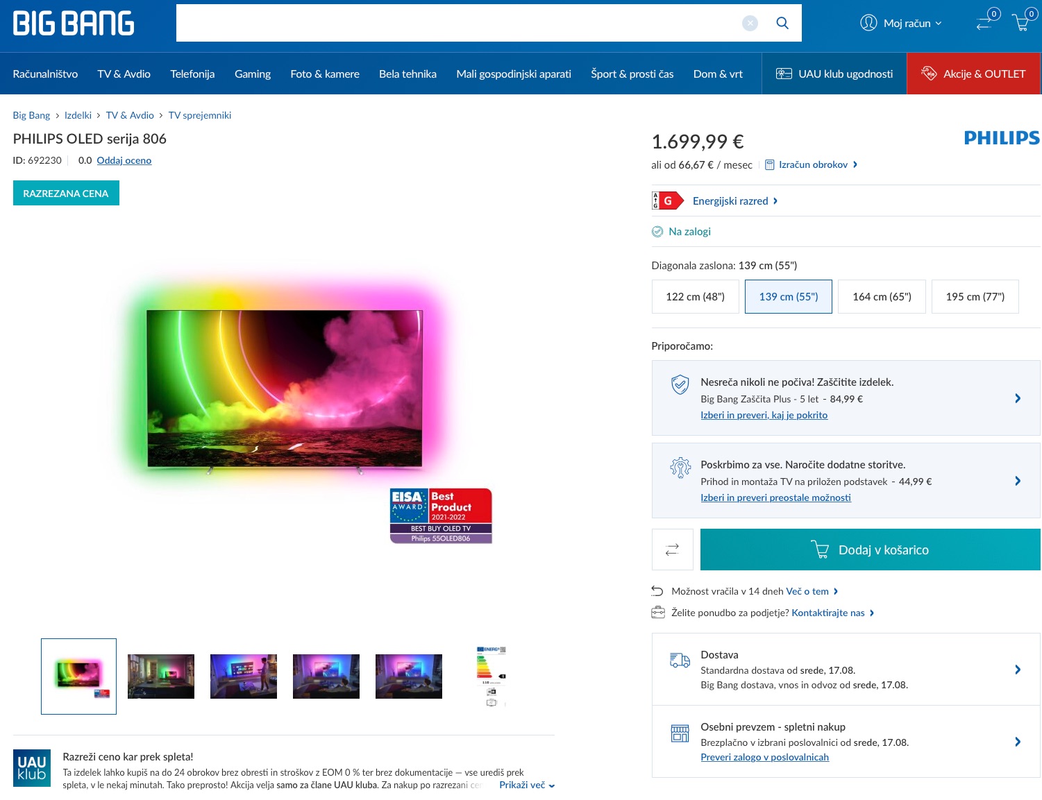Screen dimensions: 1042x800
Task: Go to Big Bang breadcrumb
Action: (31, 115)
